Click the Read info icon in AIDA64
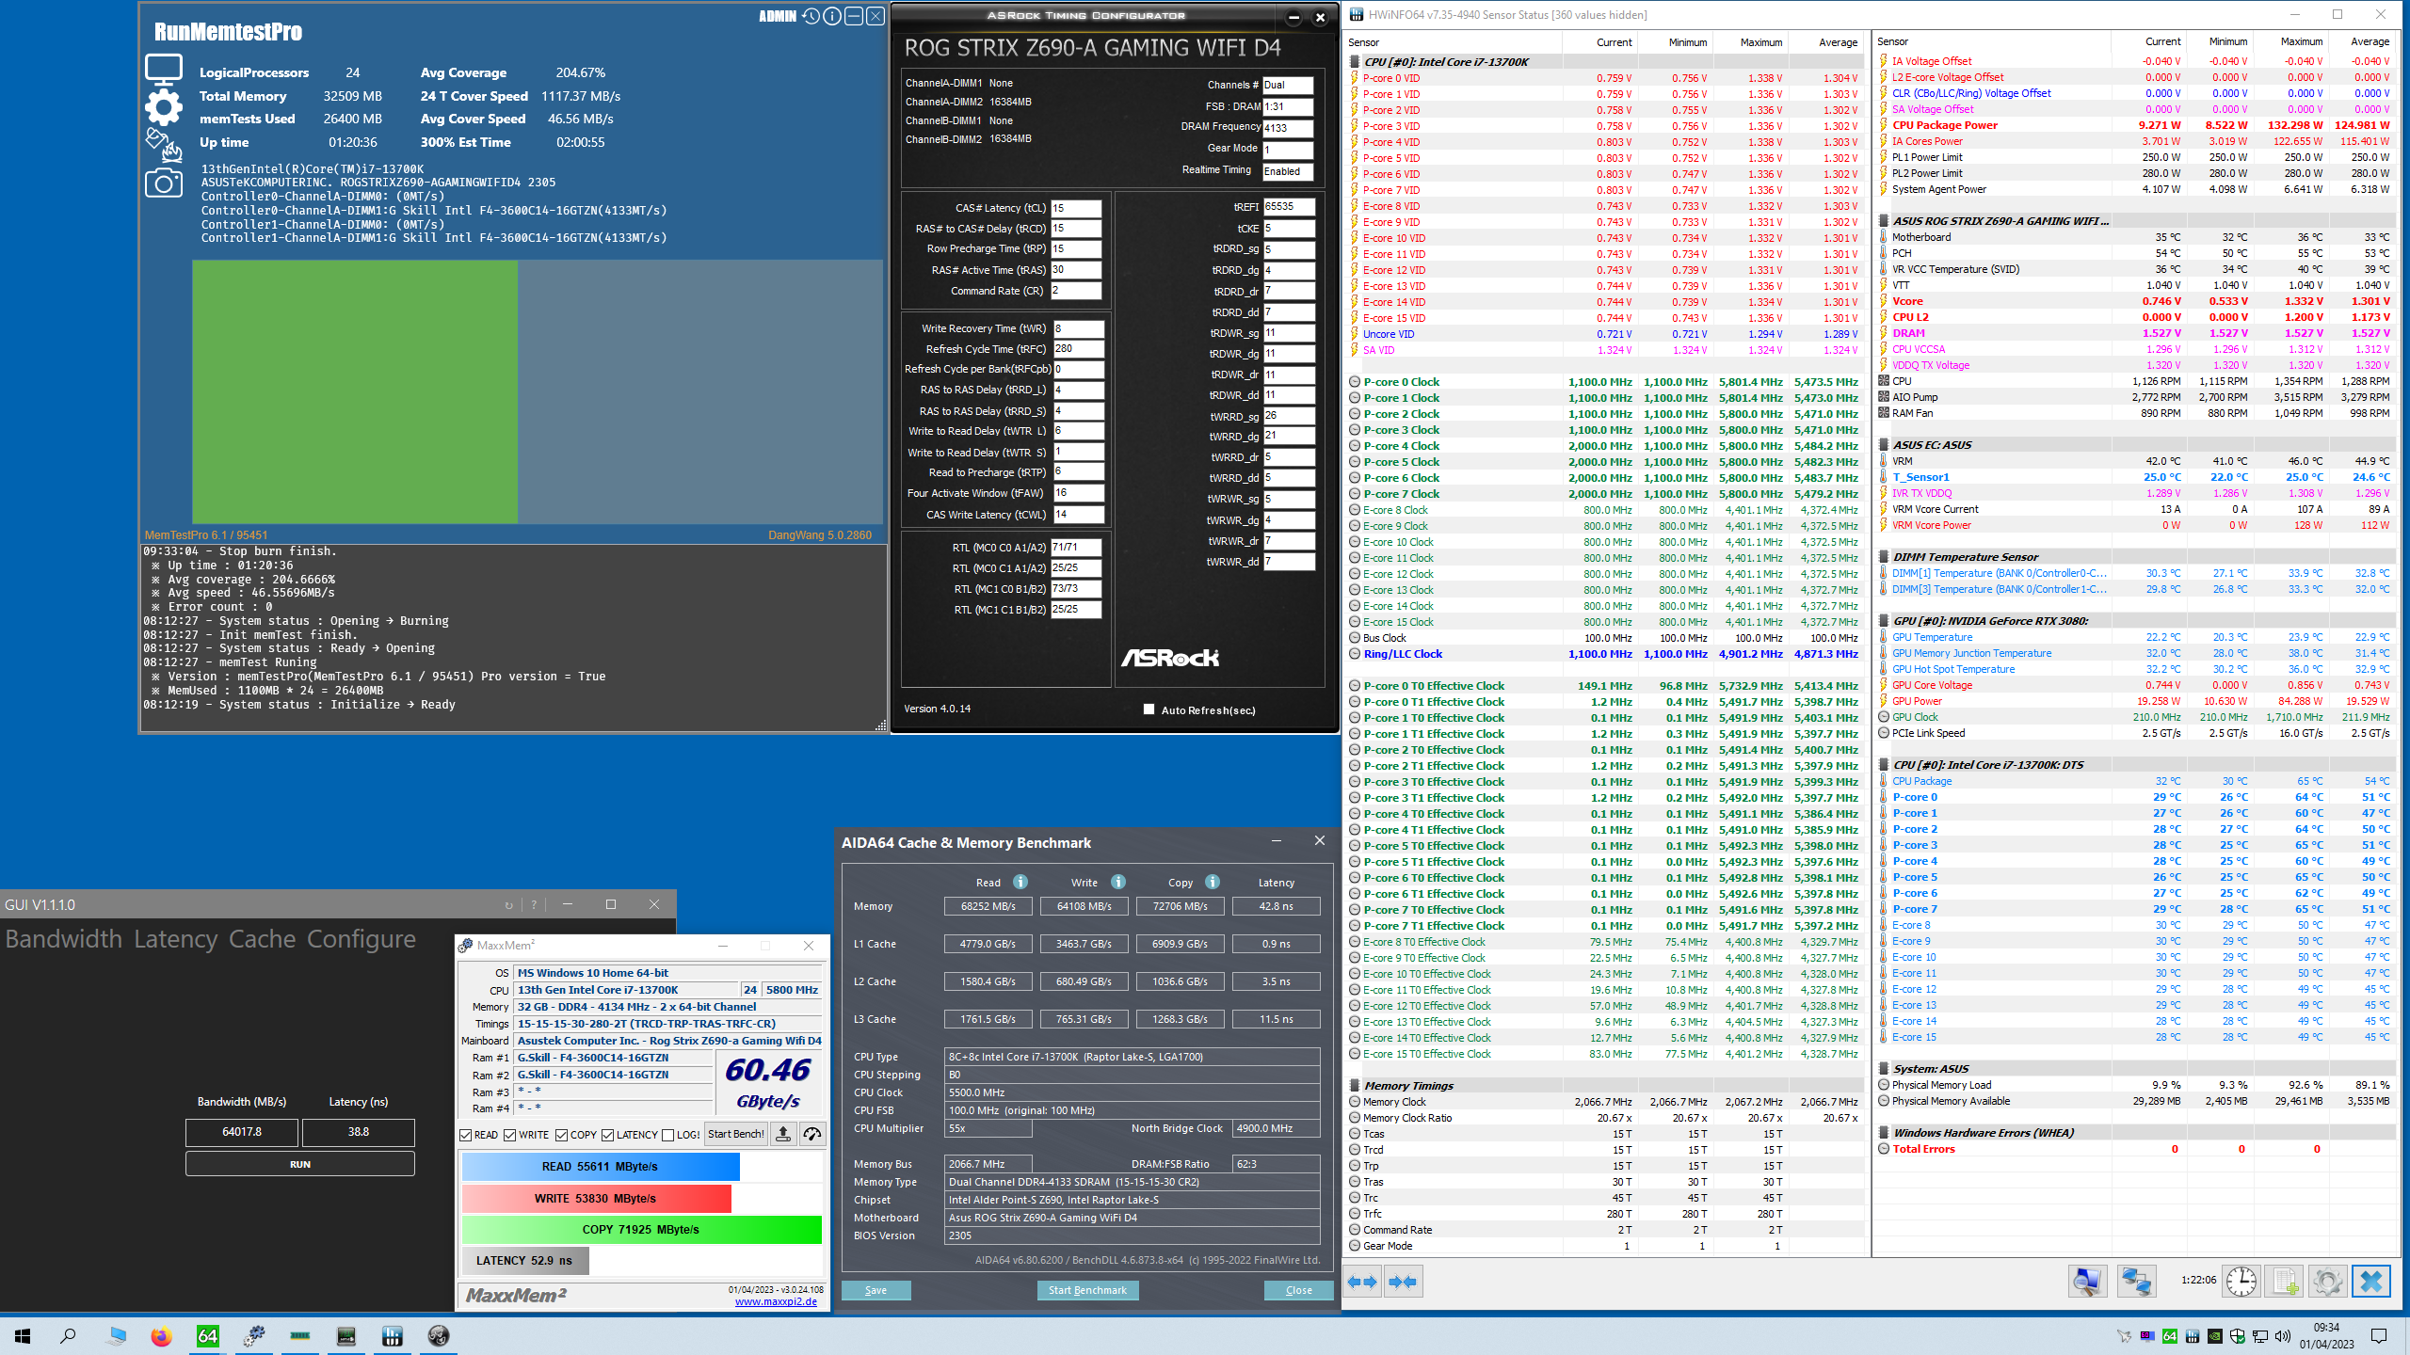The height and width of the screenshot is (1355, 2410). (x=1020, y=883)
